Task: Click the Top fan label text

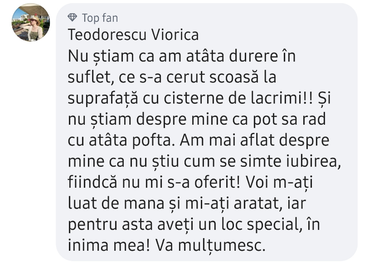Action: click(x=100, y=18)
